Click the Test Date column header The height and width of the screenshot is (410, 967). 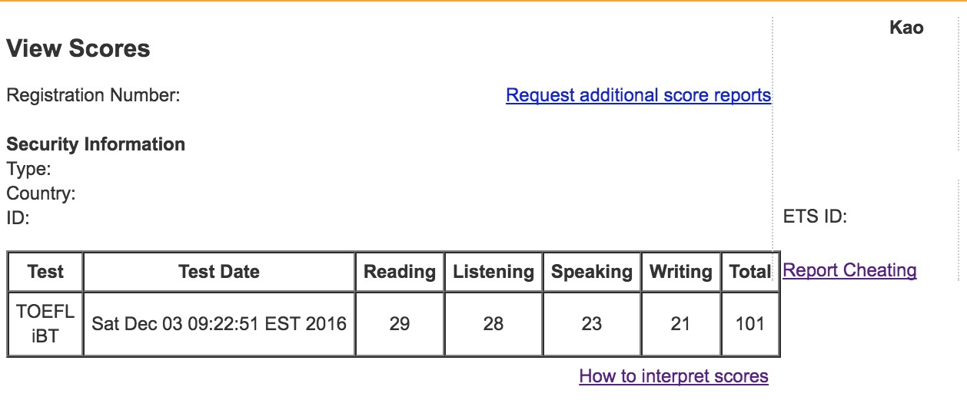click(x=219, y=272)
